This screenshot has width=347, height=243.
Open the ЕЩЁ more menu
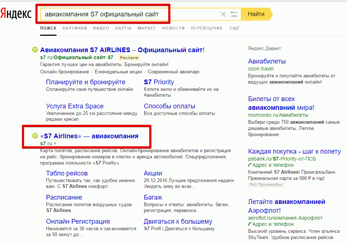coord(234,28)
